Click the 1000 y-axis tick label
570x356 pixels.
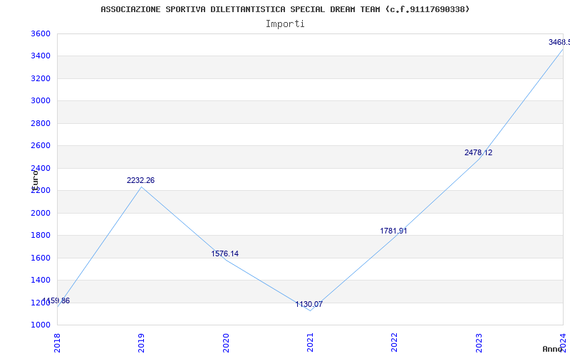point(41,325)
